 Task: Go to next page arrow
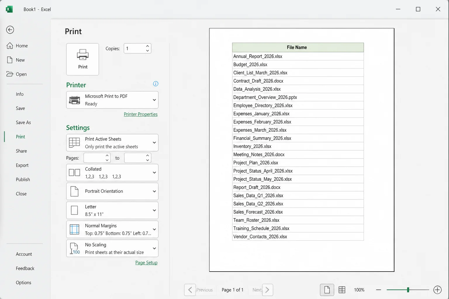[267, 290]
